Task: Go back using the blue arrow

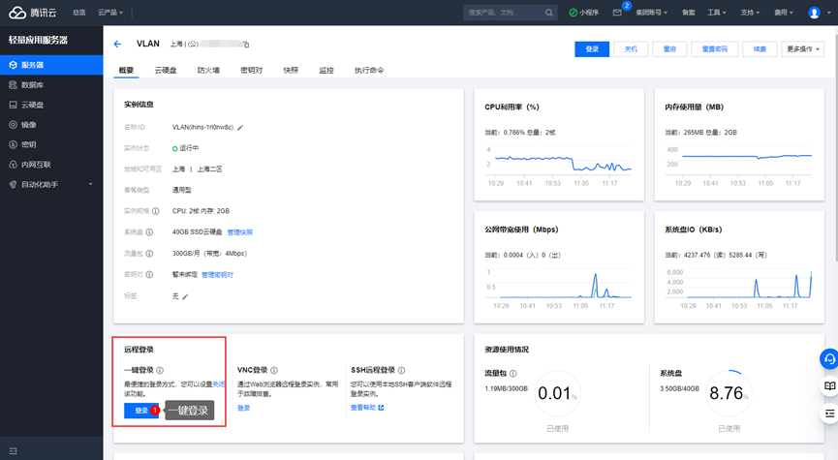Action: (x=117, y=44)
